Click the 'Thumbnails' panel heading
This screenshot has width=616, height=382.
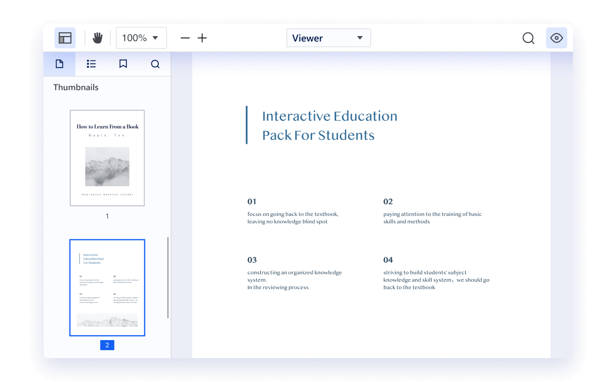click(x=76, y=88)
